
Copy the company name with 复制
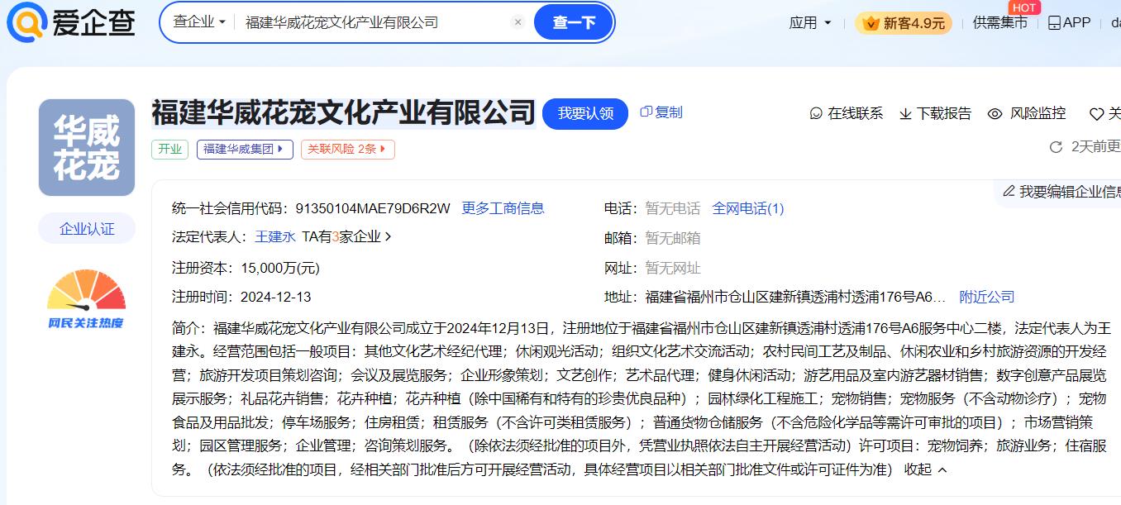click(661, 112)
